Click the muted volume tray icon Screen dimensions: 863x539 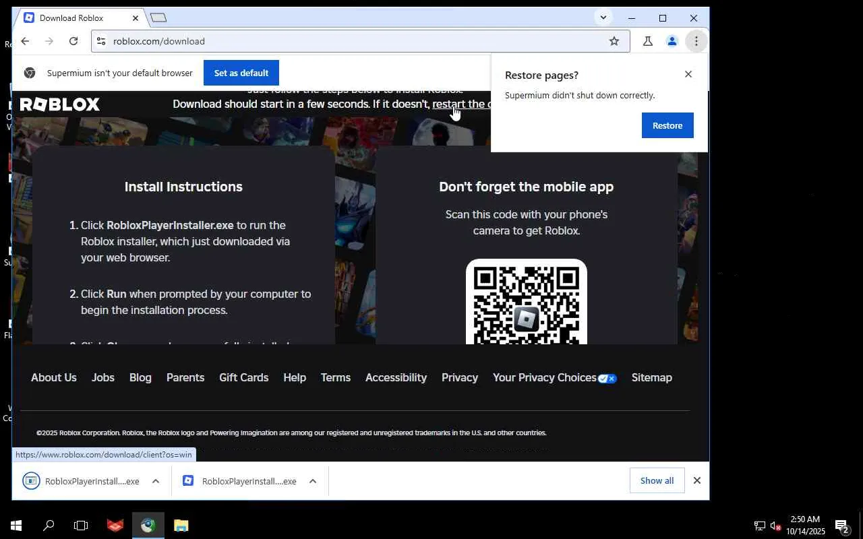tap(775, 526)
